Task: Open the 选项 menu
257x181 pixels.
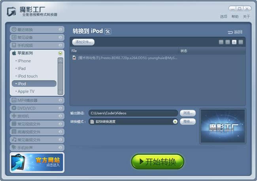Action: (x=223, y=17)
